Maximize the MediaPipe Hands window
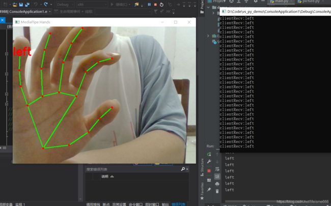 point(176,22)
